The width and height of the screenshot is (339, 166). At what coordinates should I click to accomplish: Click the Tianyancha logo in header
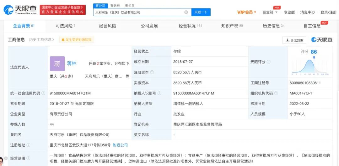[20, 10]
